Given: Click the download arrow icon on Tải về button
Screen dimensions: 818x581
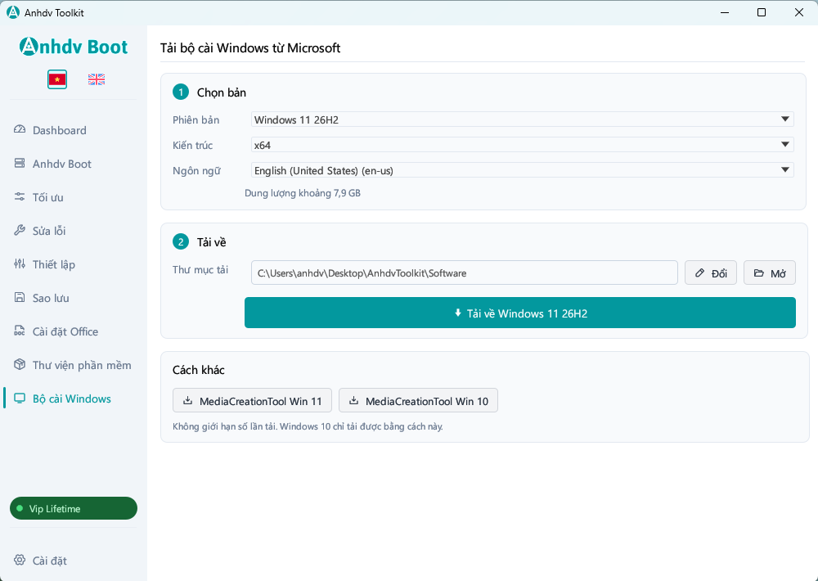Looking at the screenshot, I should [457, 313].
